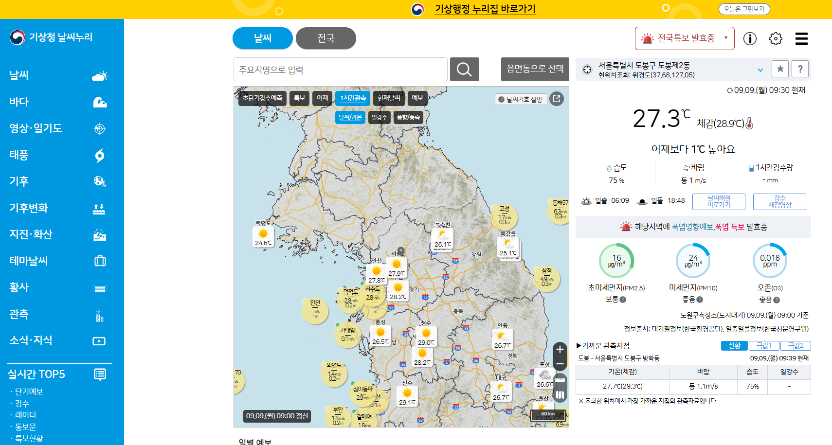Click the magnifier search button

click(465, 70)
